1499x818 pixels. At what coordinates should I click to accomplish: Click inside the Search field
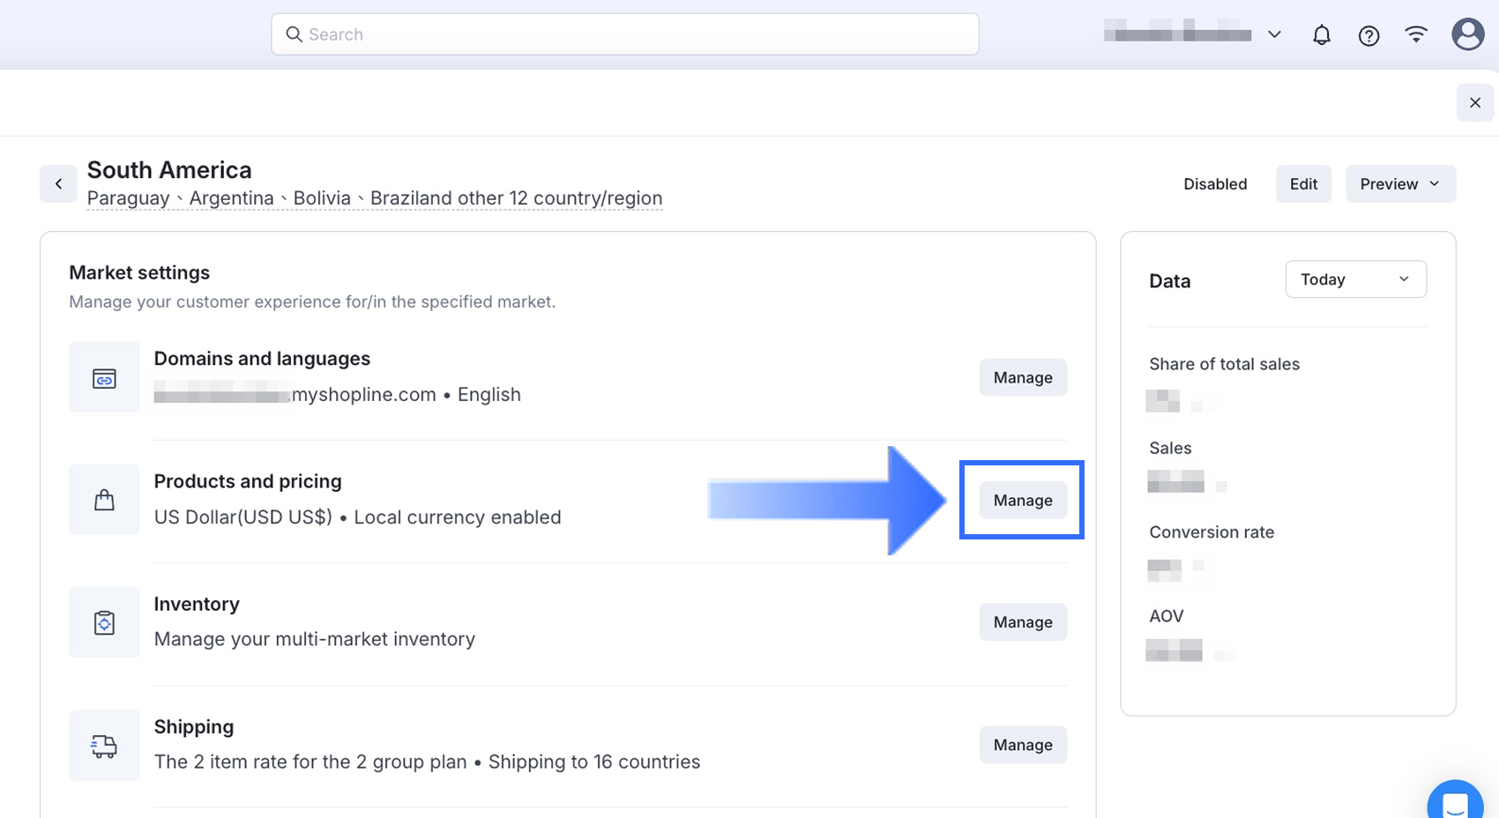(624, 34)
